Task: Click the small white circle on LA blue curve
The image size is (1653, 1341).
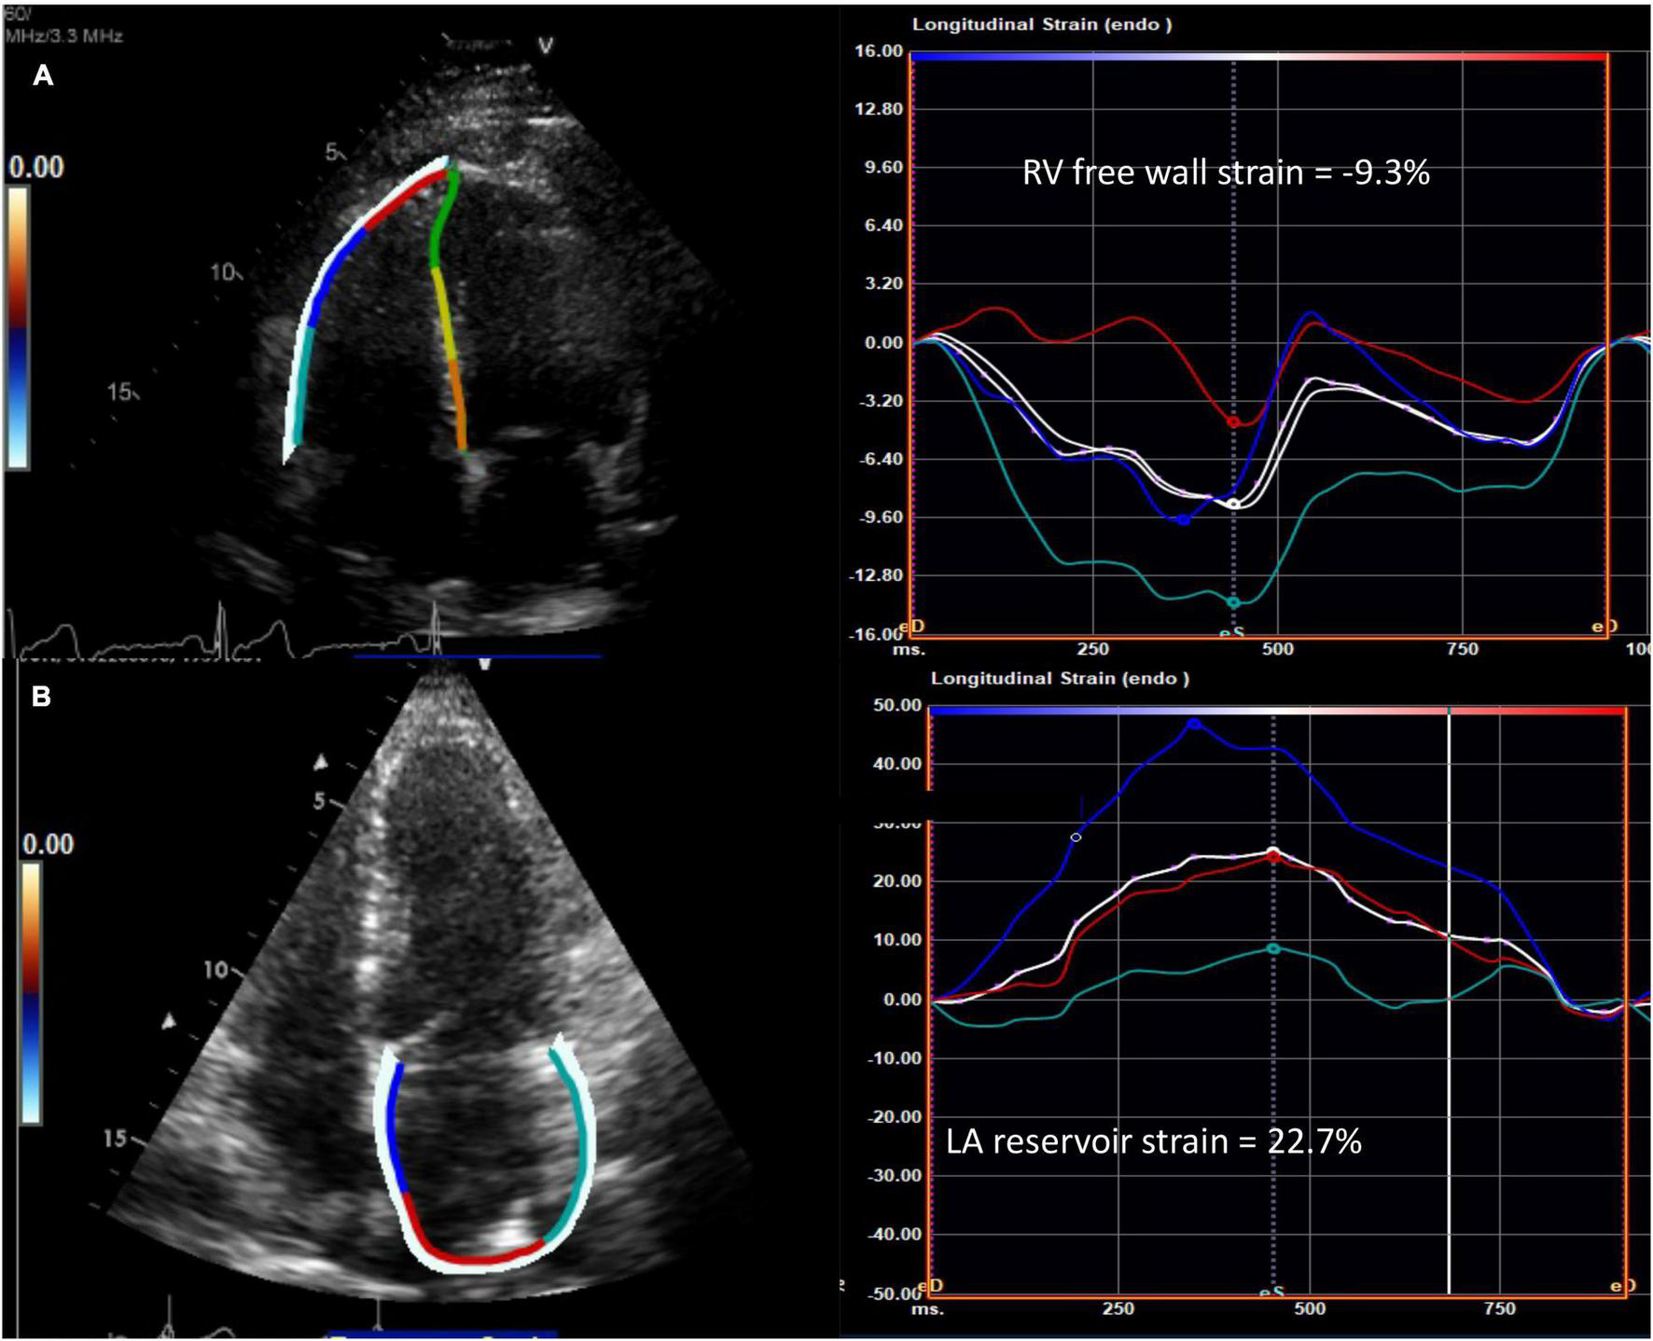Action: coord(1076,837)
